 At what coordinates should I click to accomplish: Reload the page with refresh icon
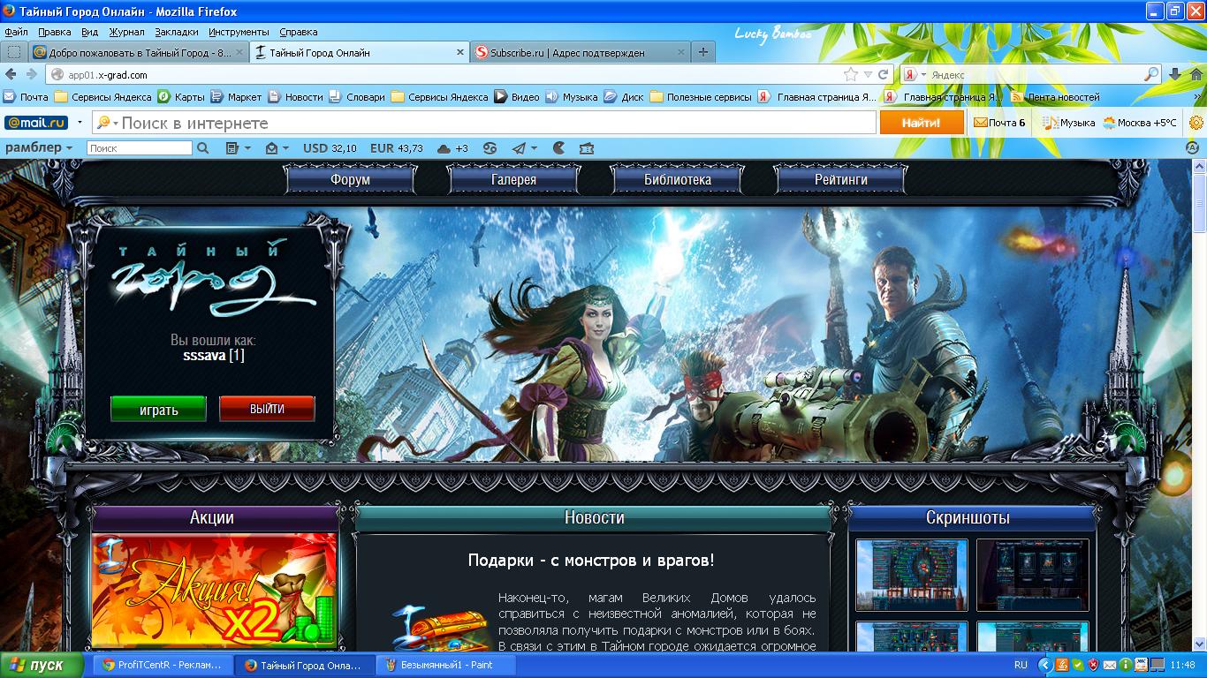pos(883,75)
